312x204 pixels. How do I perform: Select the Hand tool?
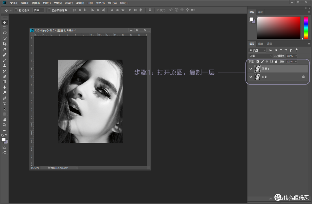coord(4,119)
